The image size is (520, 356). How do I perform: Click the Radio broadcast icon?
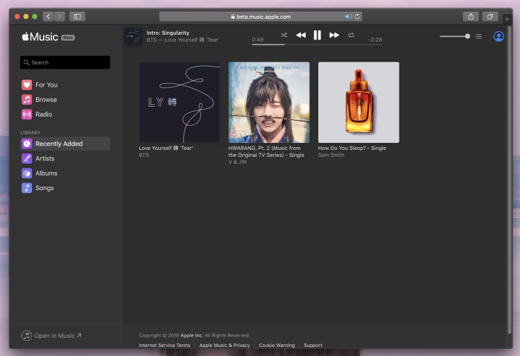tap(27, 114)
